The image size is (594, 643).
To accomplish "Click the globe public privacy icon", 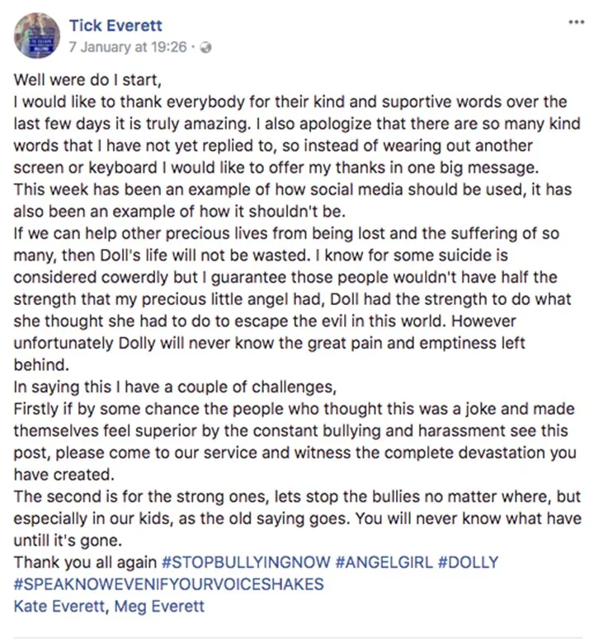I will coord(205,48).
